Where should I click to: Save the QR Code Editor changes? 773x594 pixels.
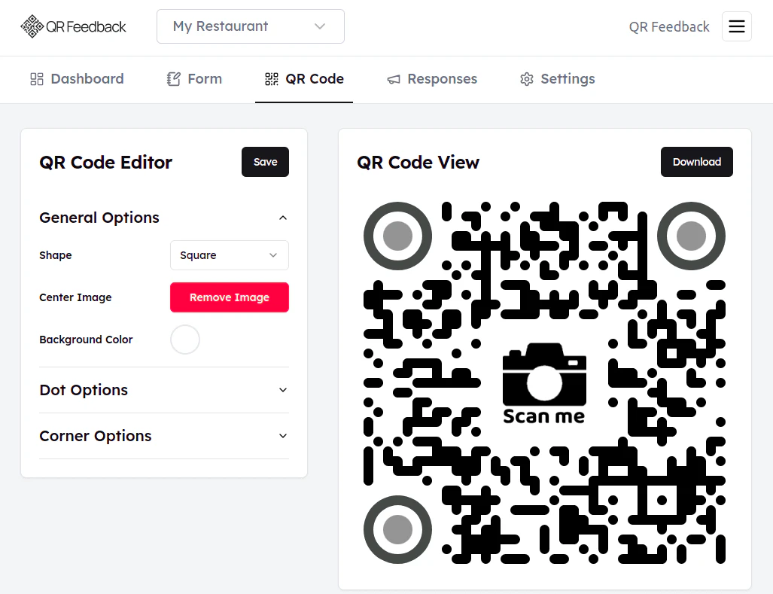click(x=265, y=161)
